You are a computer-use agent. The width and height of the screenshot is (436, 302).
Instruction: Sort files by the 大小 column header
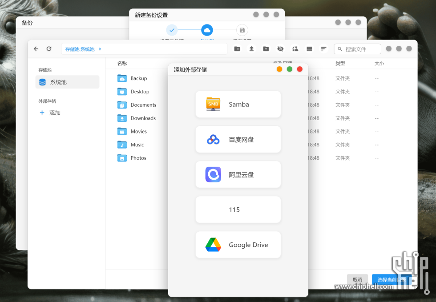click(379, 64)
